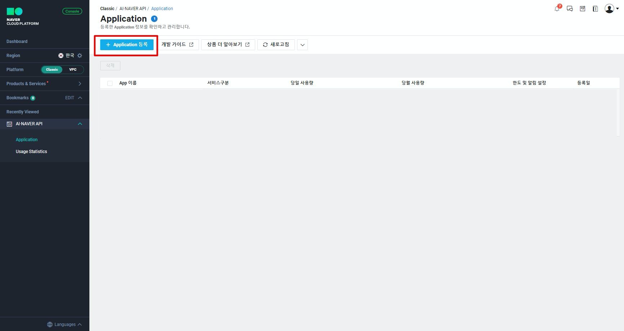
Task: Click the refresh arrows icon
Action: point(265,45)
